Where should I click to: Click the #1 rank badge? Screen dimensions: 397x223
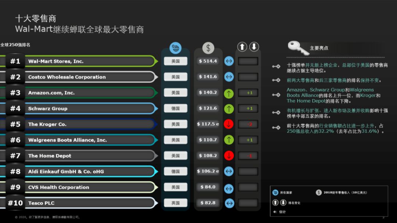pos(15,61)
